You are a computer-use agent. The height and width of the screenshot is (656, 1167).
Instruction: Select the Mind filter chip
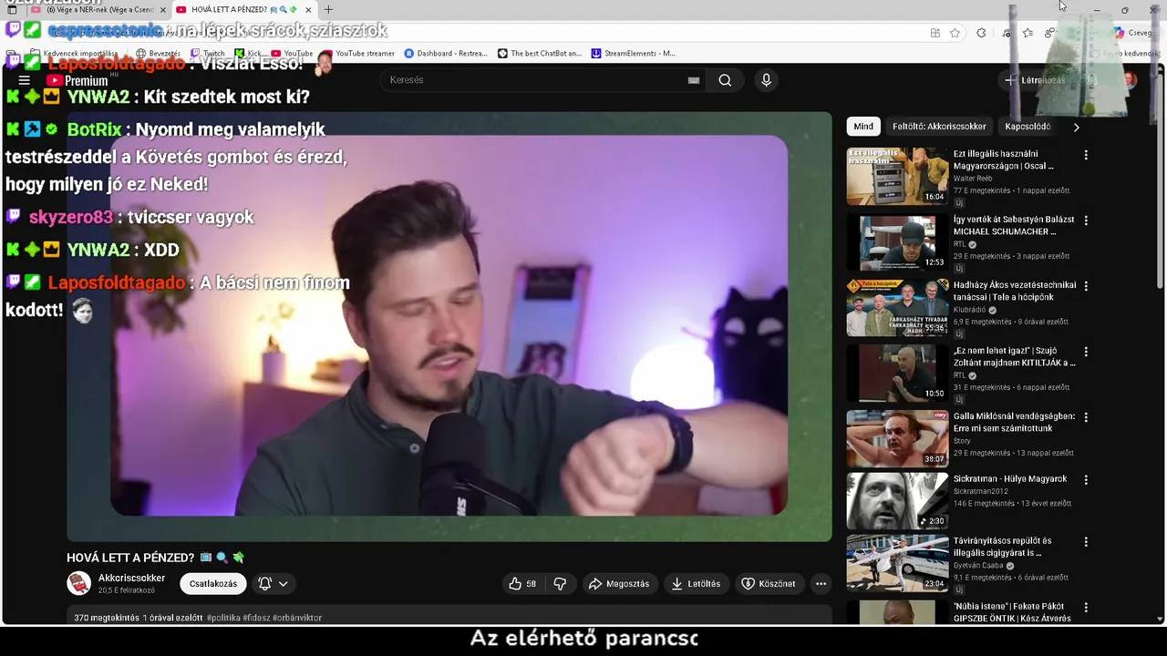point(863,127)
